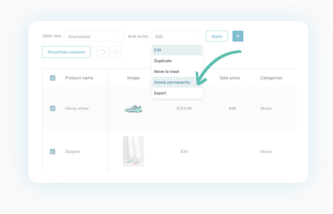333x214 pixels.
Task: Select Move to trash from the menu
Action: [167, 71]
